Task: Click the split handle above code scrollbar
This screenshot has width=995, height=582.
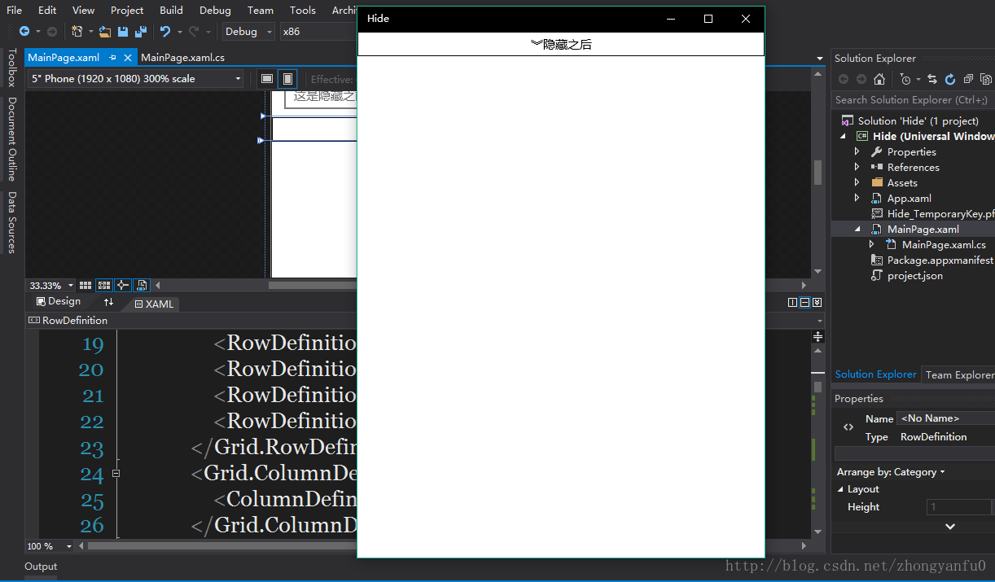Action: [x=818, y=336]
